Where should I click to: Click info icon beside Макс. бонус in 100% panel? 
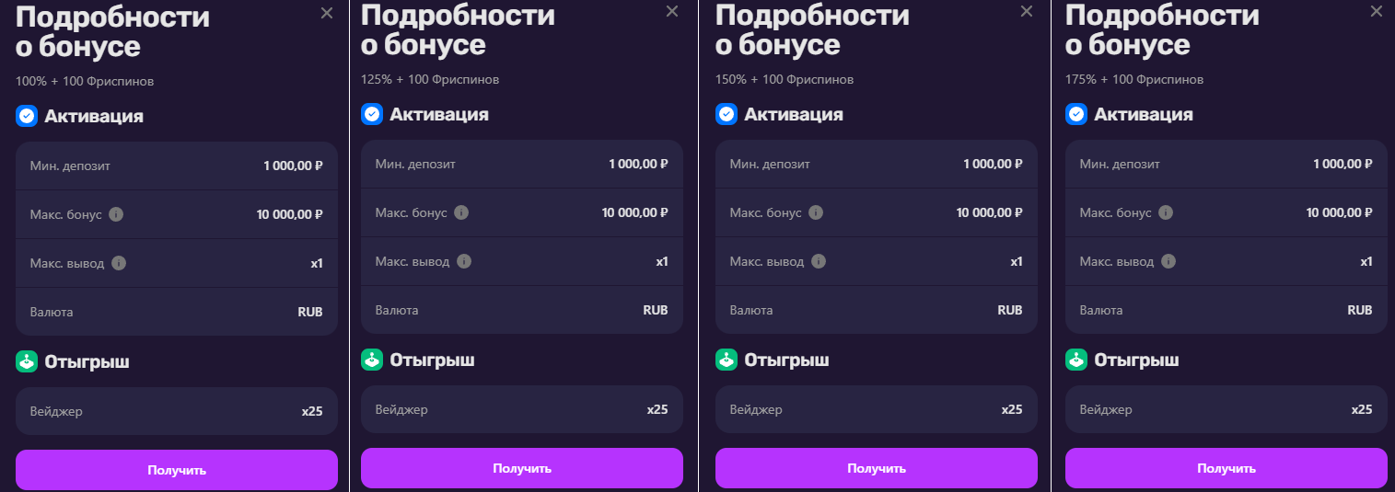click(x=116, y=214)
